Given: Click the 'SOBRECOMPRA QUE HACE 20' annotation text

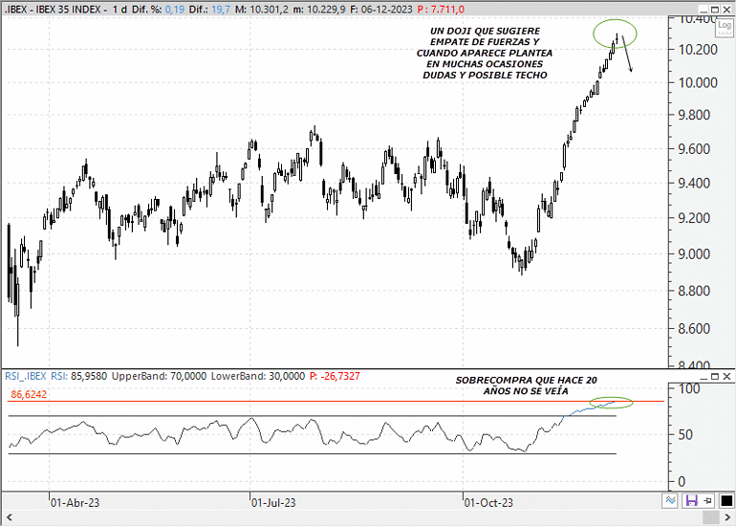Looking at the screenshot, I should tap(527, 381).
